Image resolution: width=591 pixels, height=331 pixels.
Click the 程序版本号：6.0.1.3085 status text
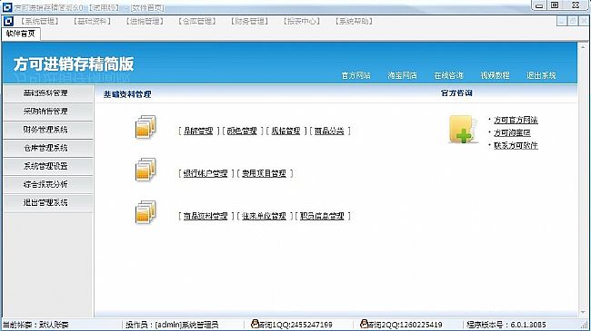coord(506,325)
